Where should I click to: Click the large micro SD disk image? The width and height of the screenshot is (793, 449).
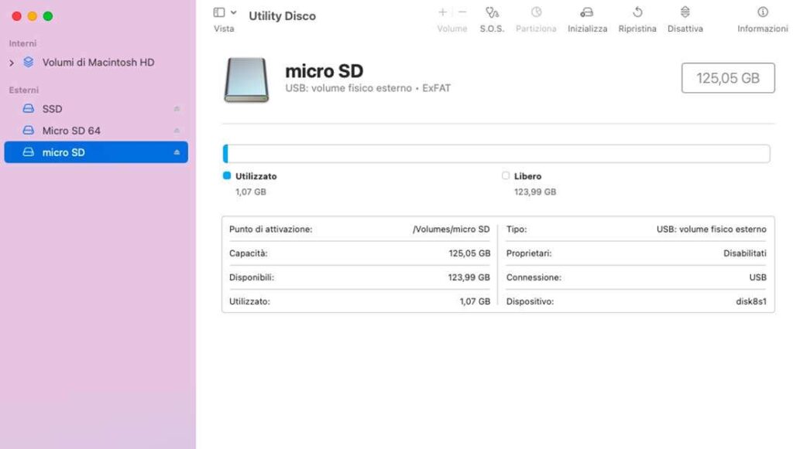click(x=246, y=80)
